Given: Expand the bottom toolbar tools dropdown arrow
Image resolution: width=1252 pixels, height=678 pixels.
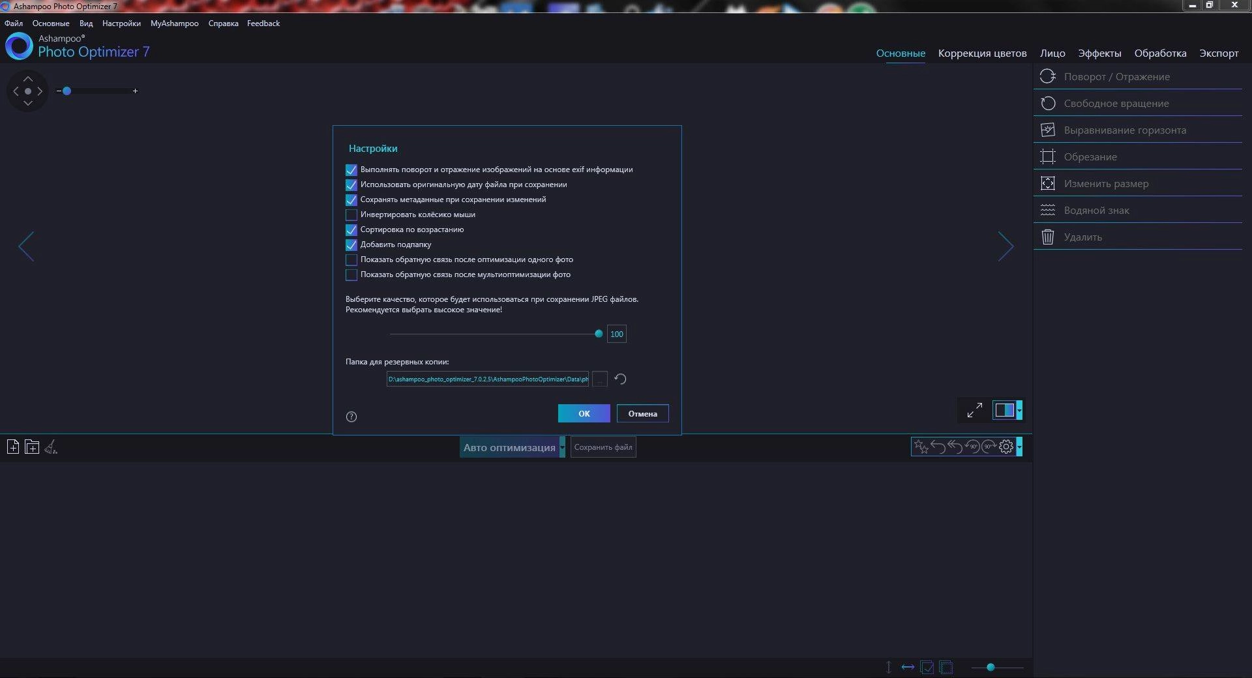Looking at the screenshot, I should click(1019, 447).
